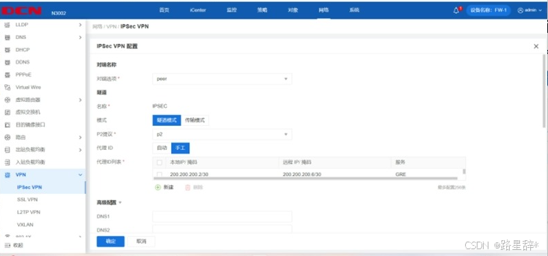The height and width of the screenshot is (256, 548).
Task: Open the 网络 top menu
Action: [323, 10]
